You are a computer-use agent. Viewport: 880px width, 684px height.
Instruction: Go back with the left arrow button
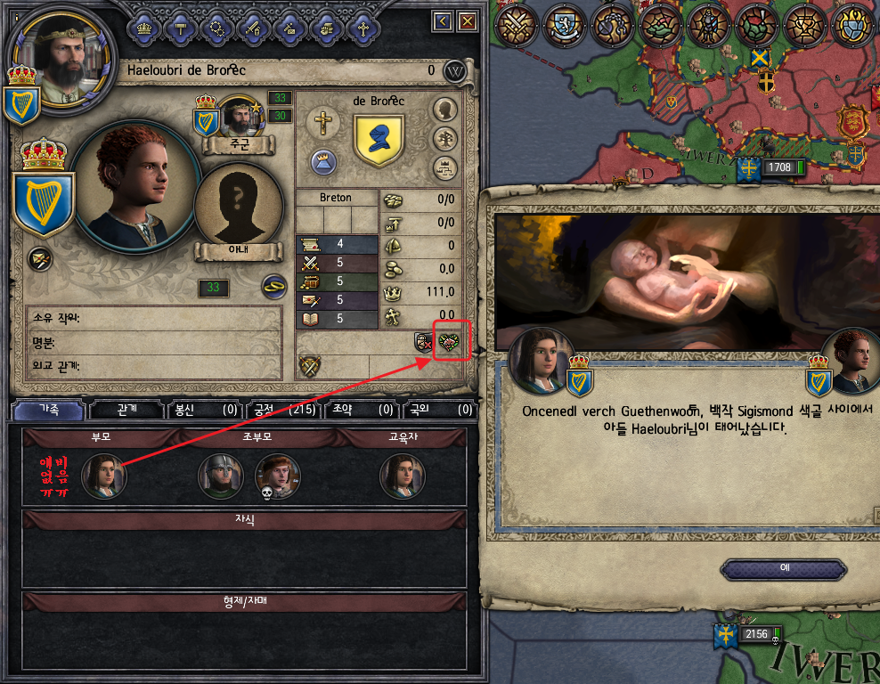(x=443, y=22)
